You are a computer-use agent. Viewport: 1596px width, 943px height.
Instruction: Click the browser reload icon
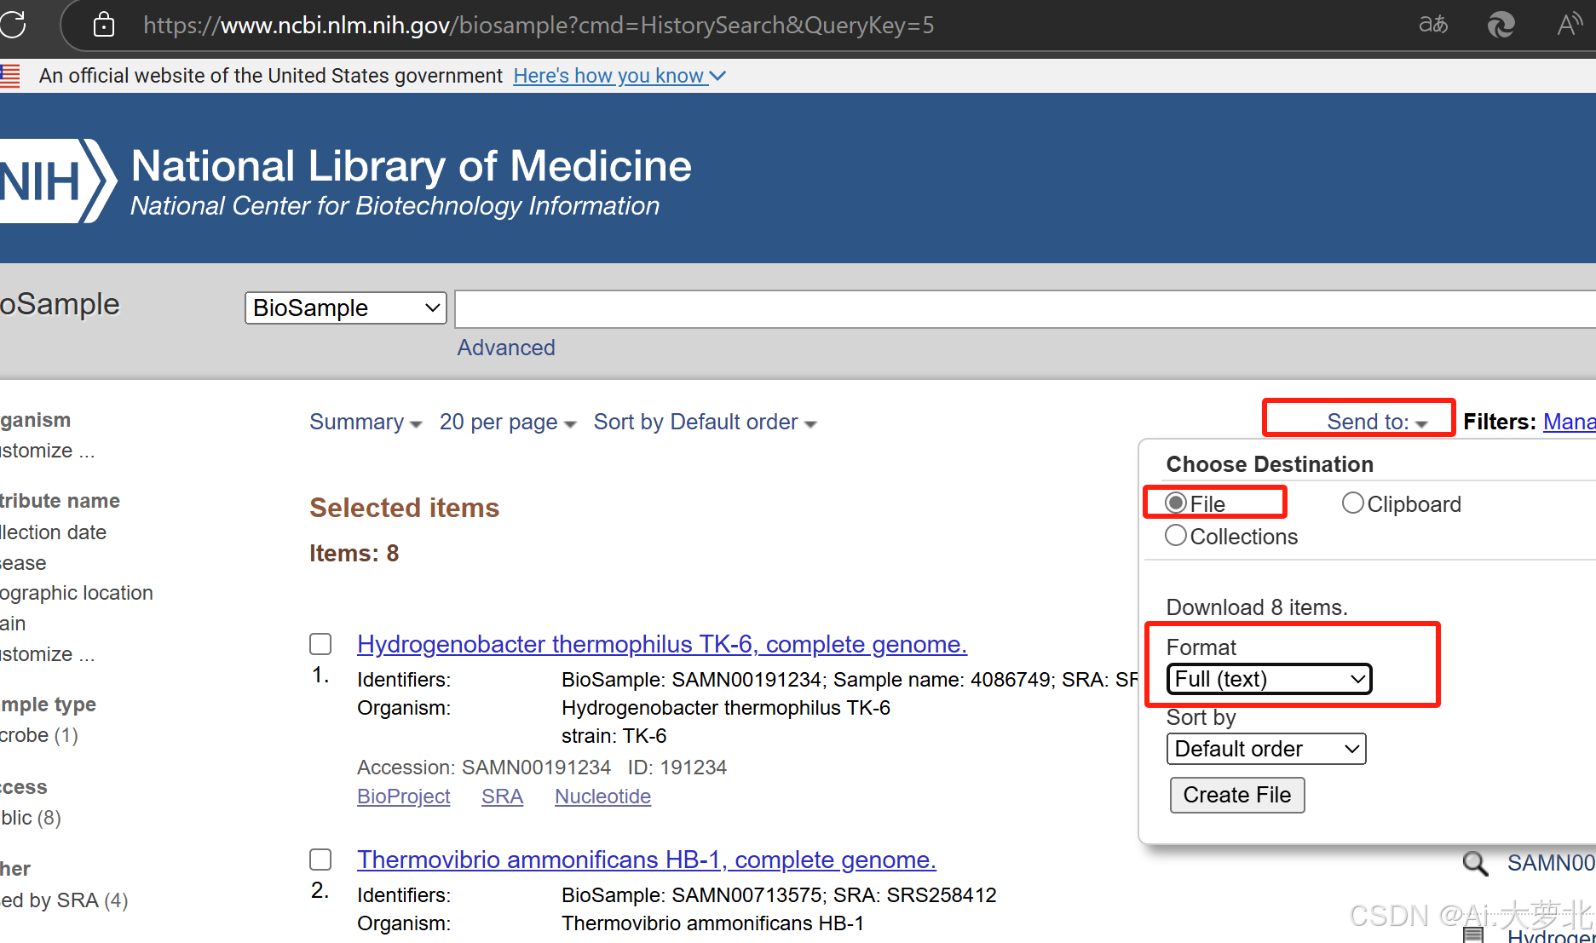pyautogui.click(x=13, y=24)
